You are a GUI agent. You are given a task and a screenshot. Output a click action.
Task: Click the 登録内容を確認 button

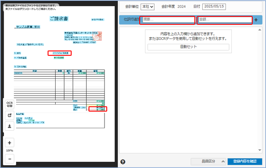tap(245, 161)
